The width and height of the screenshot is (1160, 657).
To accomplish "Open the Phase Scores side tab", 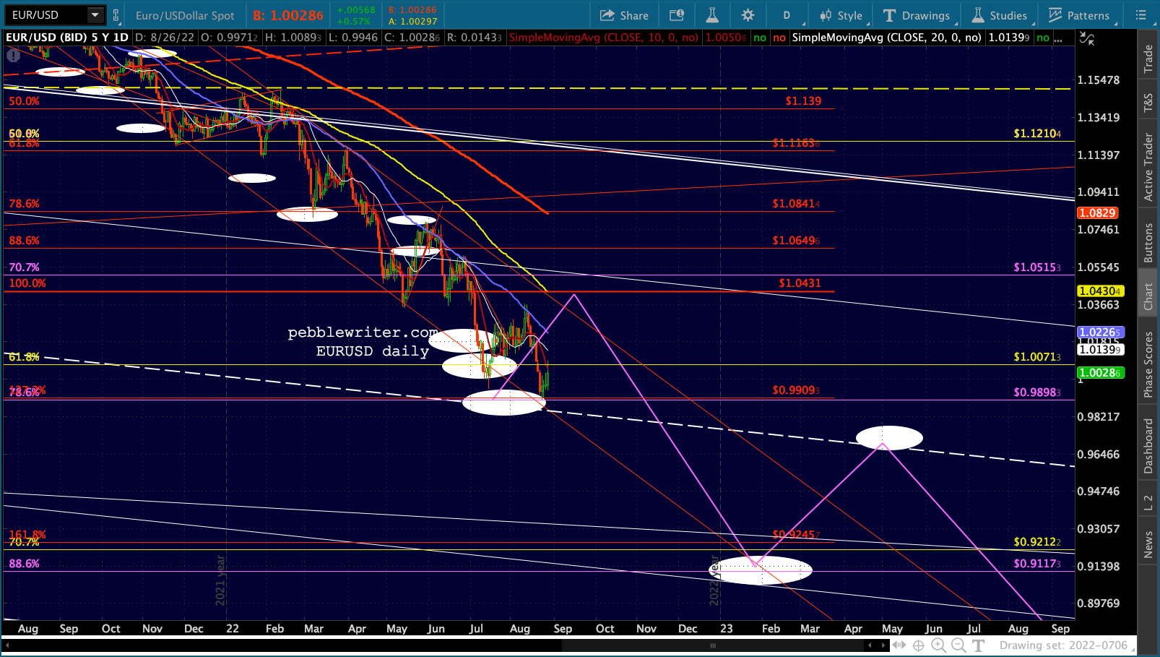I will [x=1148, y=364].
